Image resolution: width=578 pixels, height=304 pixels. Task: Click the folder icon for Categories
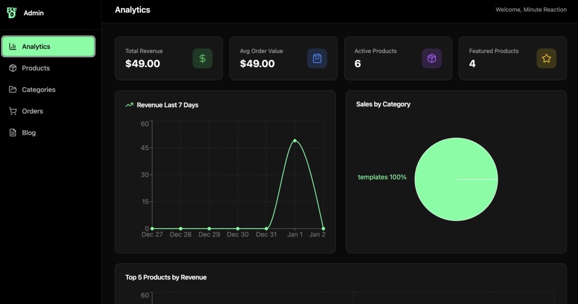pyautogui.click(x=13, y=89)
